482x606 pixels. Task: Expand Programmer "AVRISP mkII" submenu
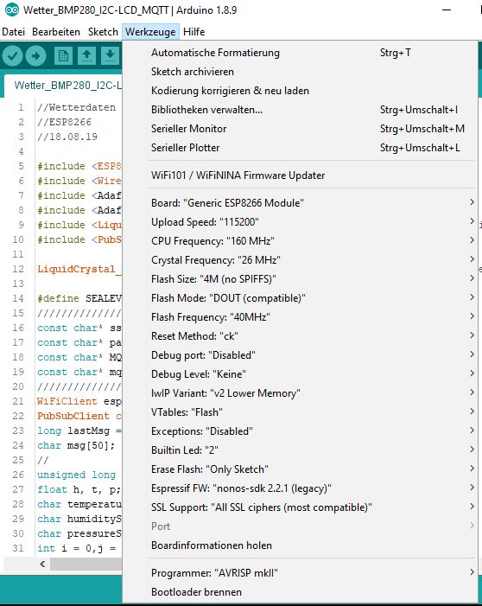(301, 572)
